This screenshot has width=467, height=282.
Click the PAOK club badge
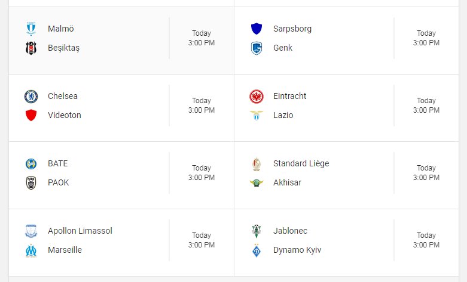(31, 182)
